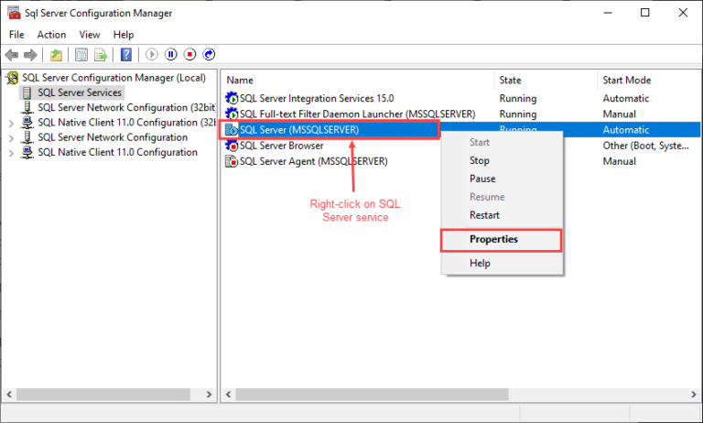703x423 pixels.
Task: Open the Help toolbar icon
Action: (x=126, y=55)
